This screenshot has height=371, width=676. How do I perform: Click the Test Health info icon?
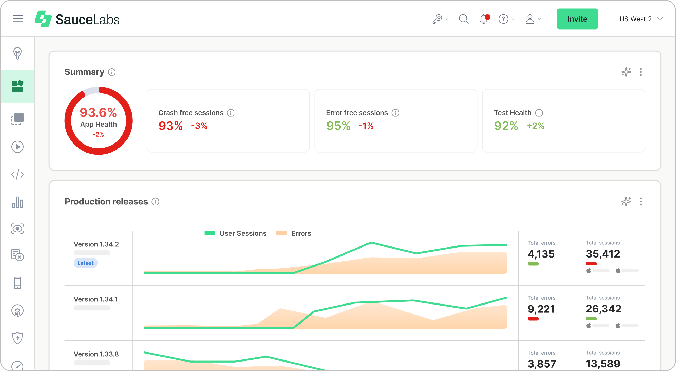tap(539, 113)
